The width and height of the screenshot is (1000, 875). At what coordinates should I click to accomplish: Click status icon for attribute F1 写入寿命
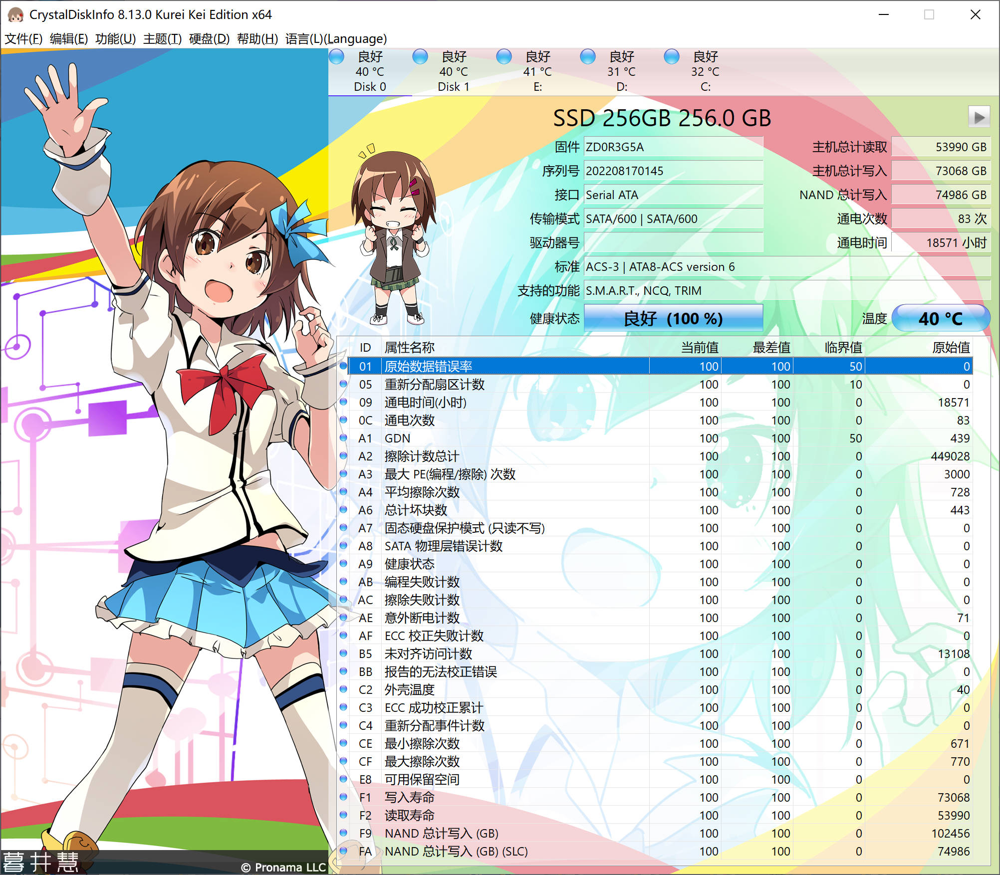343,797
